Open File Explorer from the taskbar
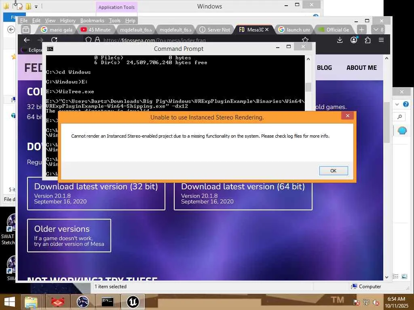 pyautogui.click(x=31, y=302)
